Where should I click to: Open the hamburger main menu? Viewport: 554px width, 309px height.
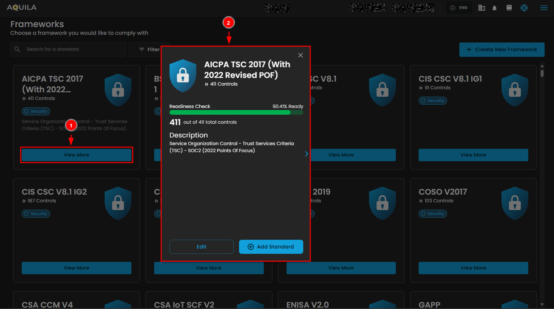pos(544,8)
